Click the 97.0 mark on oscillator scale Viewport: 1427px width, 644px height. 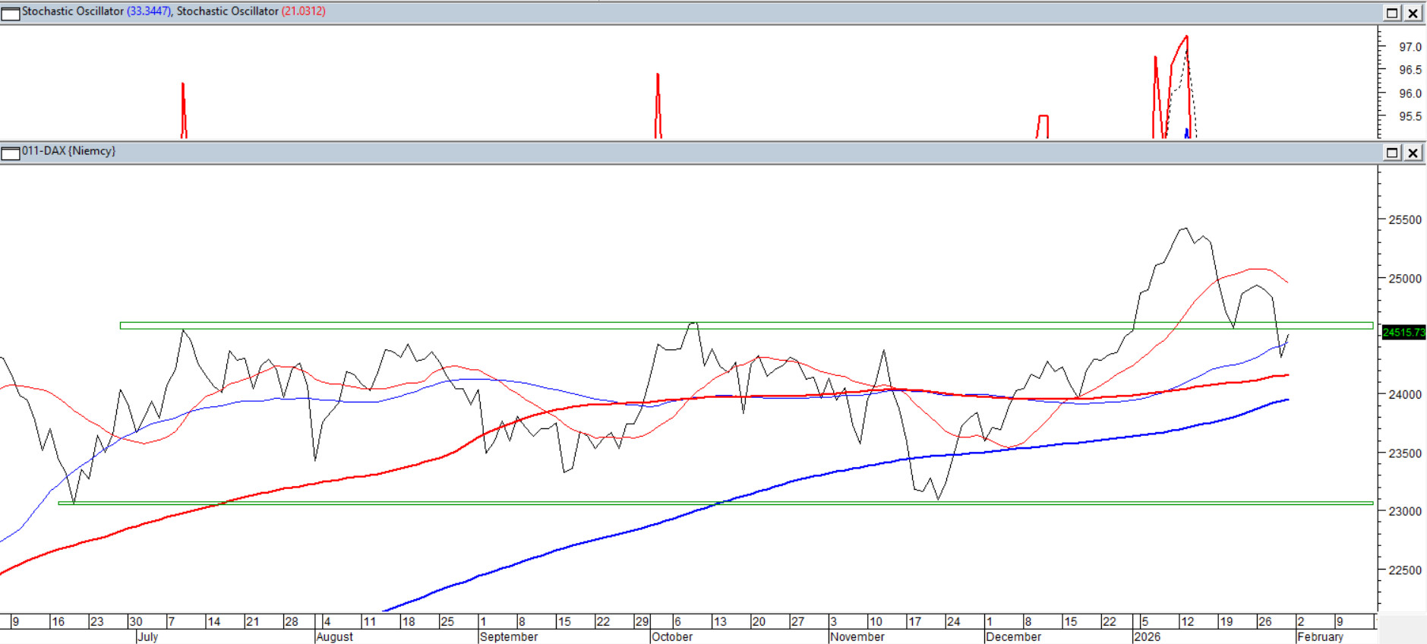click(x=1410, y=47)
